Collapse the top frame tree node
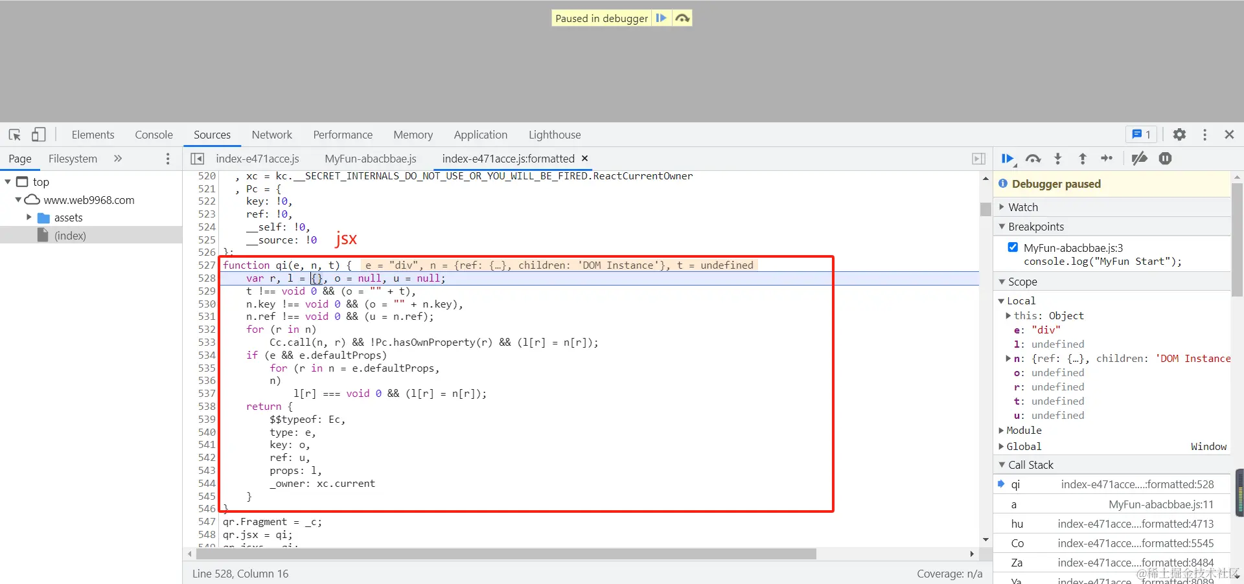The height and width of the screenshot is (584, 1244). click(8, 182)
